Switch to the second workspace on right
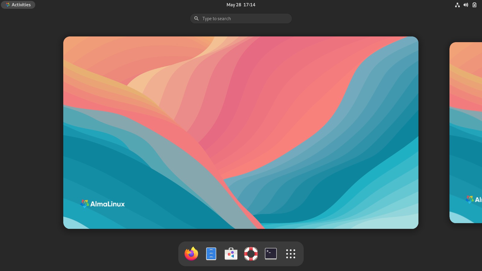 466,132
